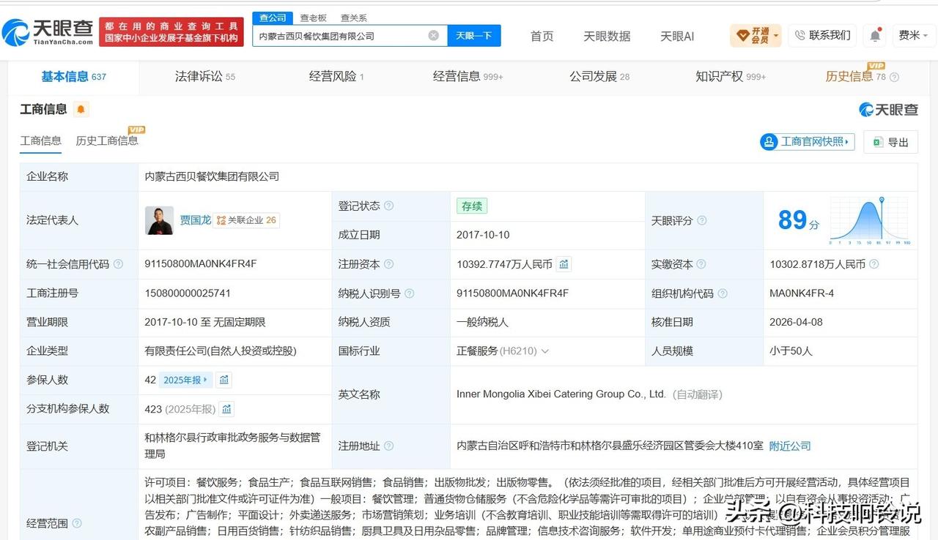Open the 知识产权 tab

[731, 76]
